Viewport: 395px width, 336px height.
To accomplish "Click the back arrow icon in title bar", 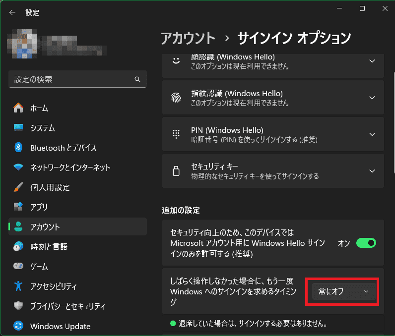I will (12, 13).
